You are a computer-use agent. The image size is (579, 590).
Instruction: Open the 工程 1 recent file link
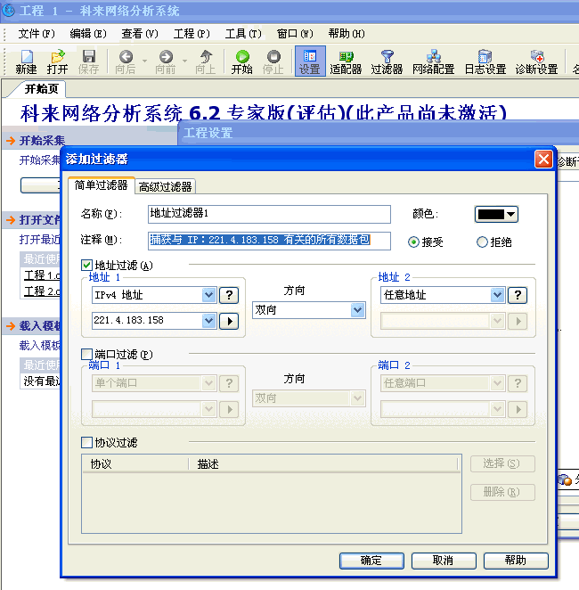42,275
